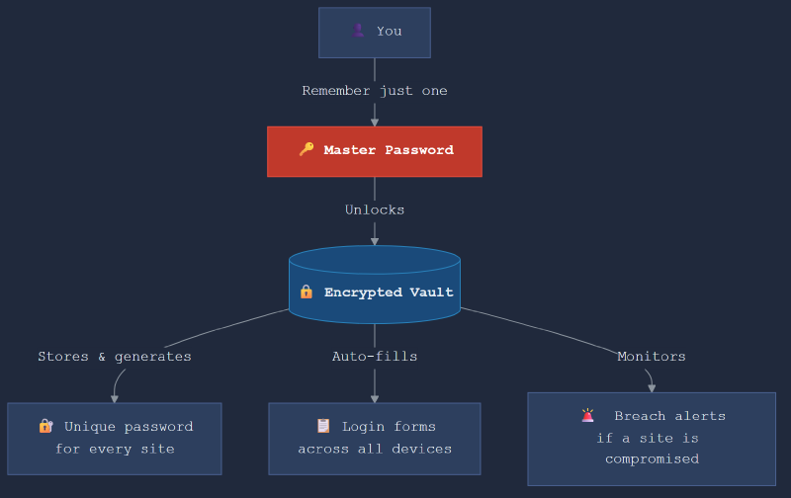Click the 'Master Password' label text
Image resolution: width=791 pixels, height=498 pixels.
[389, 150]
